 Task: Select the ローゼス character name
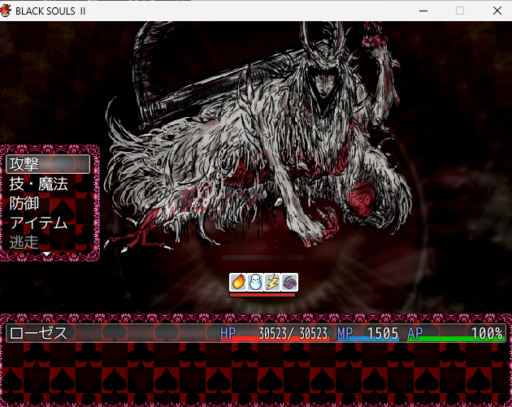pyautogui.click(x=38, y=333)
